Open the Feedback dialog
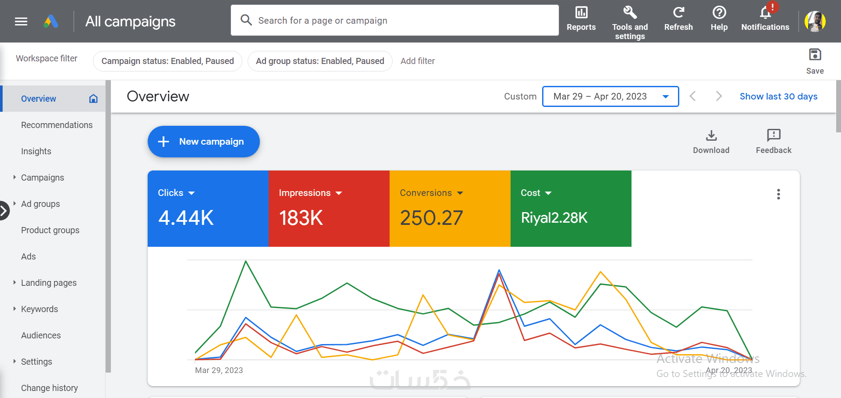This screenshot has height=398, width=841. pyautogui.click(x=774, y=141)
